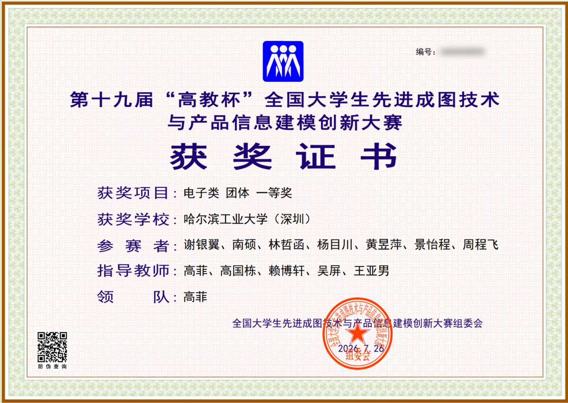568x403 pixels.
Task: Click the heading line 与产品信息建模创新大赛
Action: click(x=285, y=122)
